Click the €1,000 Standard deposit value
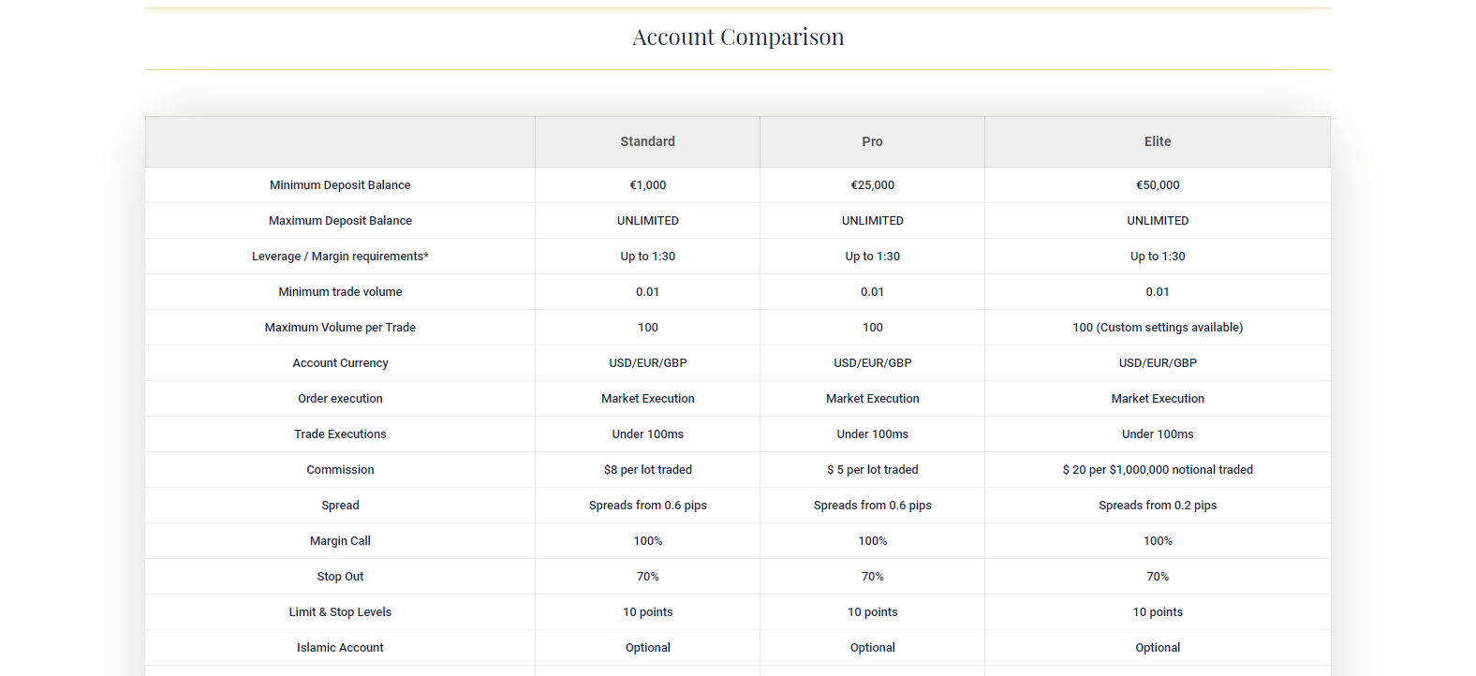This screenshot has height=676, width=1476. tap(647, 185)
